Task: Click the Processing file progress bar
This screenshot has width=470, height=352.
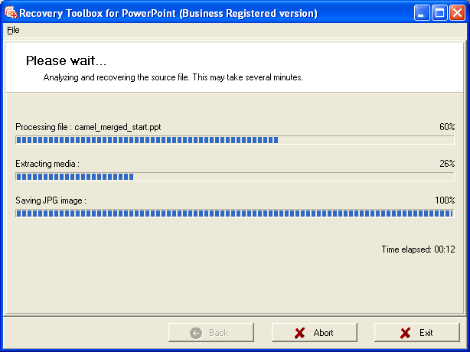Action: [x=235, y=140]
